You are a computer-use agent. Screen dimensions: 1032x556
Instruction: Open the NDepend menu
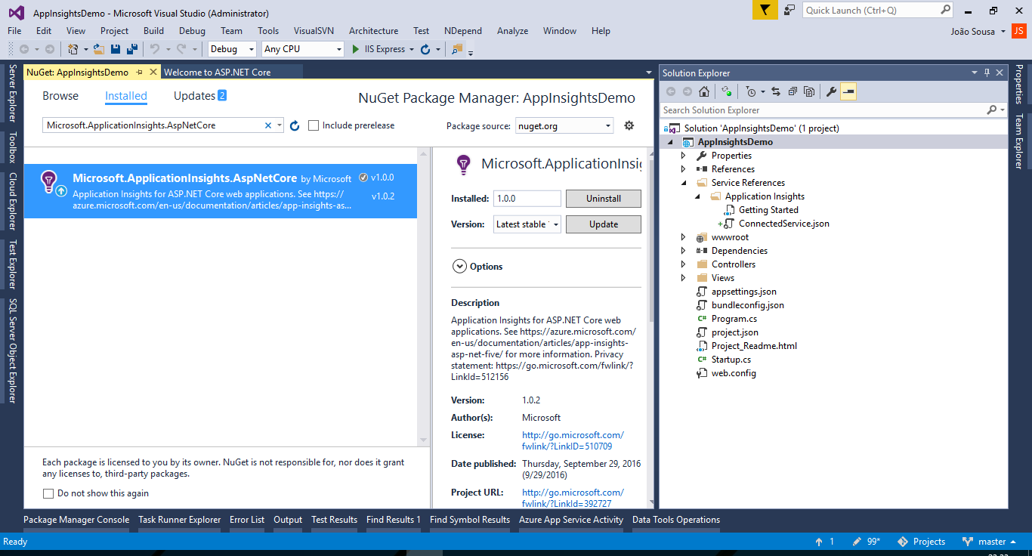463,31
